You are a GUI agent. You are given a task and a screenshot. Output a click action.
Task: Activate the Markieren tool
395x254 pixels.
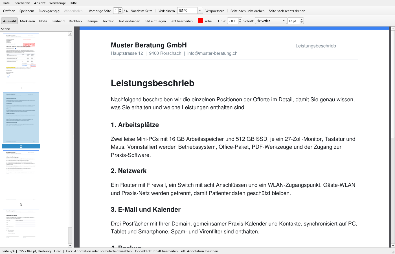click(x=27, y=21)
